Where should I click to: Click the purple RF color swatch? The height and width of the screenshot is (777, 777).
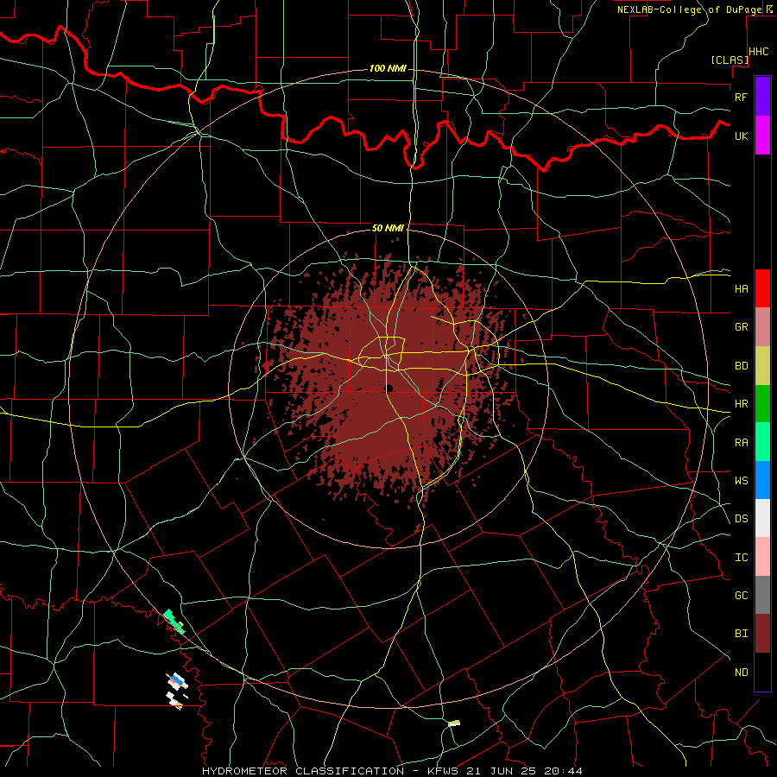[762, 96]
